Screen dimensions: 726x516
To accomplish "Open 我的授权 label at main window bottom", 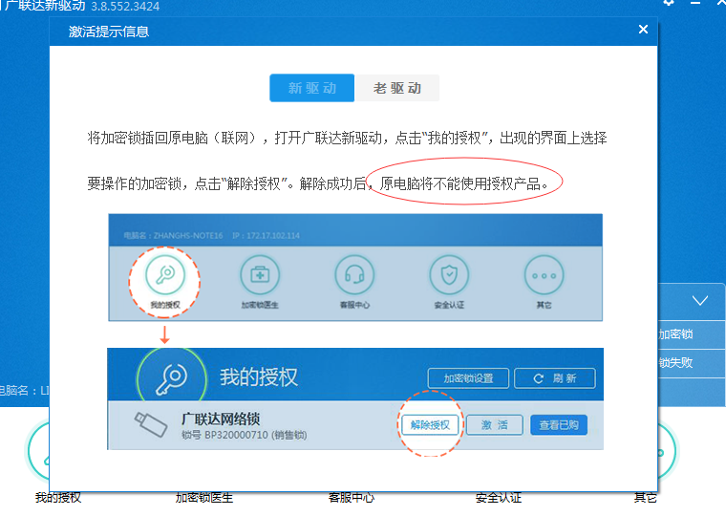I will tap(58, 498).
